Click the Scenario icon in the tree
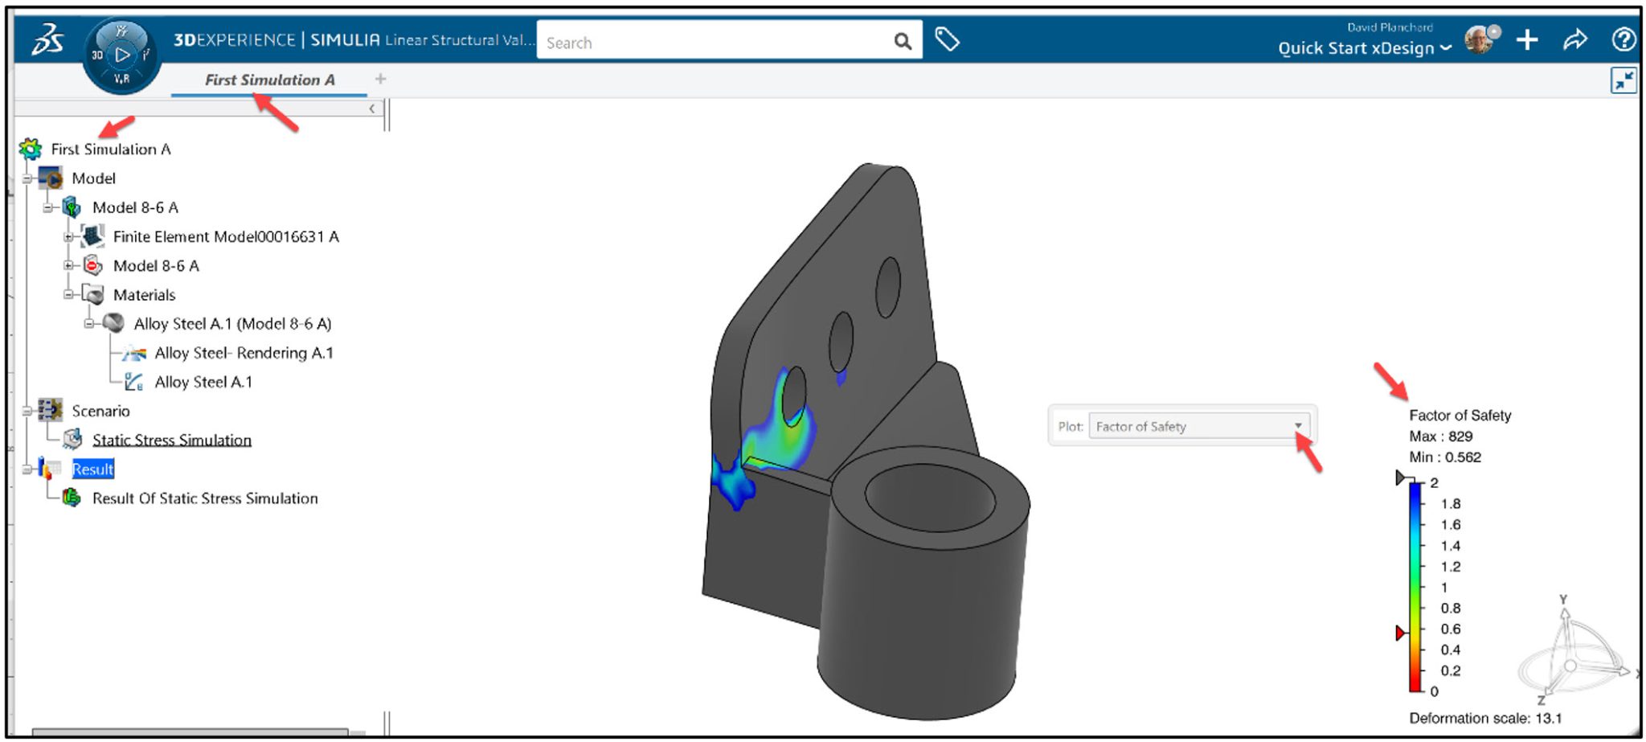Screen dimensions: 1646x742 coord(51,410)
